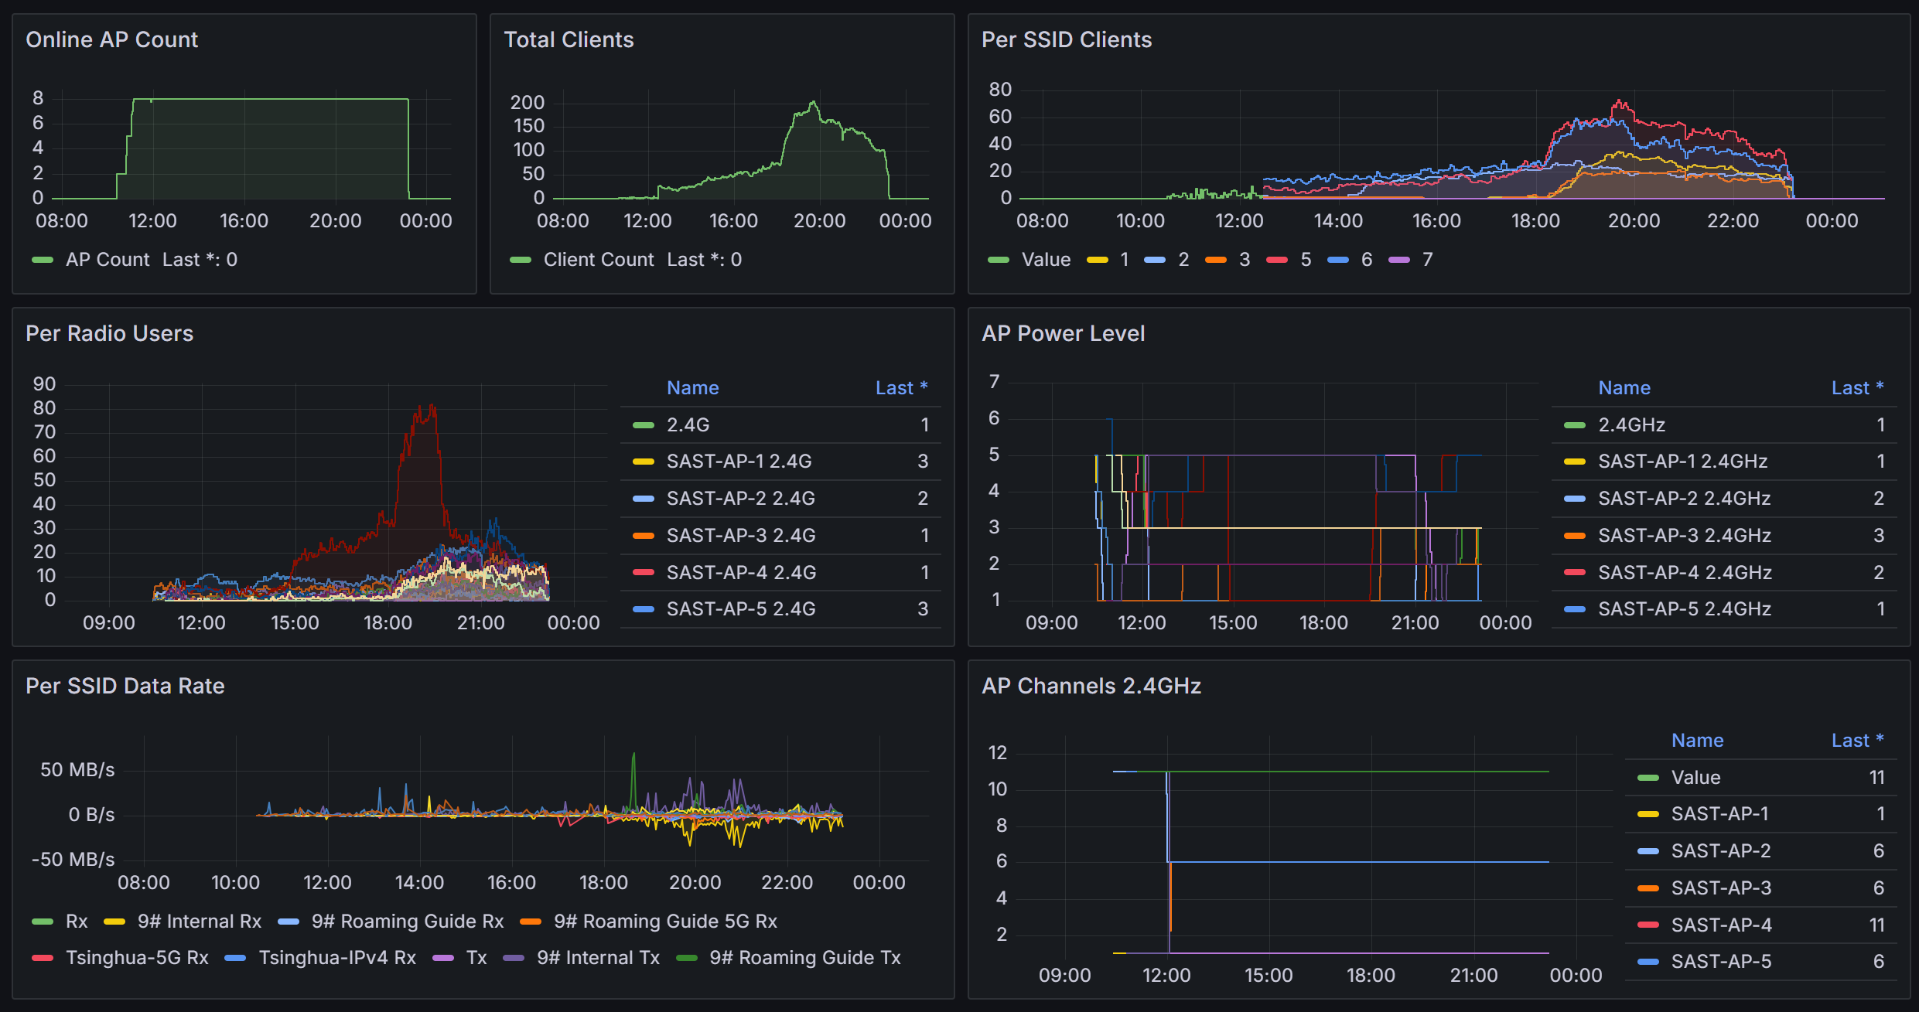Click the red swatch beside Tsinghua-5G Rx
Viewport: 1919px width, 1012px height.
(x=43, y=958)
